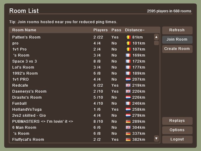Click the UK flag in Redcafe row
Screen dimensions: 201x151
[128, 85]
